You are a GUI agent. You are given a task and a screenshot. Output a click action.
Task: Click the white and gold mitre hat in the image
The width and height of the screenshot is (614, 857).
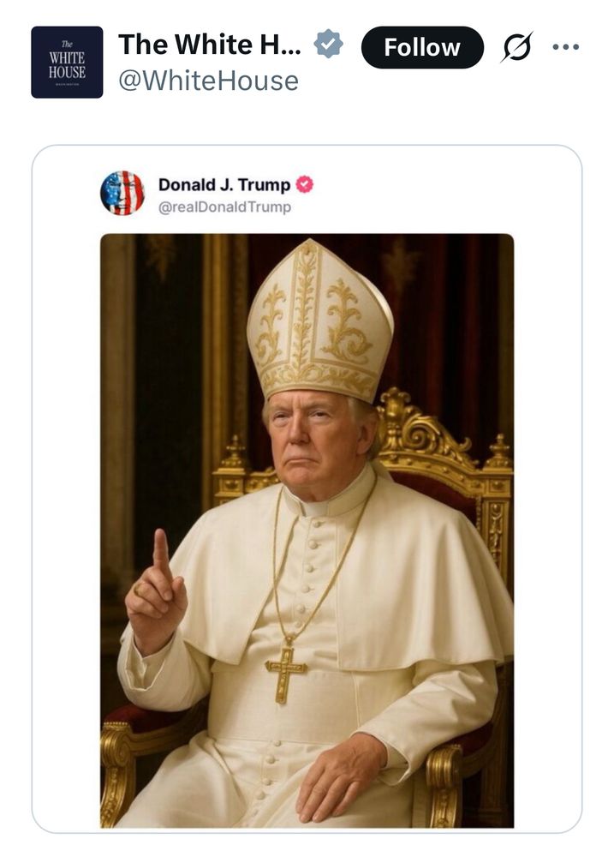coord(319,321)
